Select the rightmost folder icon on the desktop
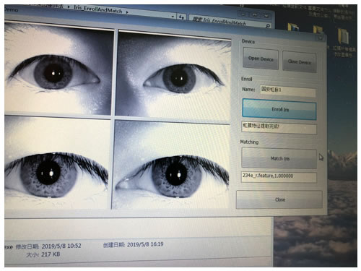The image size is (361, 271). click(x=344, y=36)
